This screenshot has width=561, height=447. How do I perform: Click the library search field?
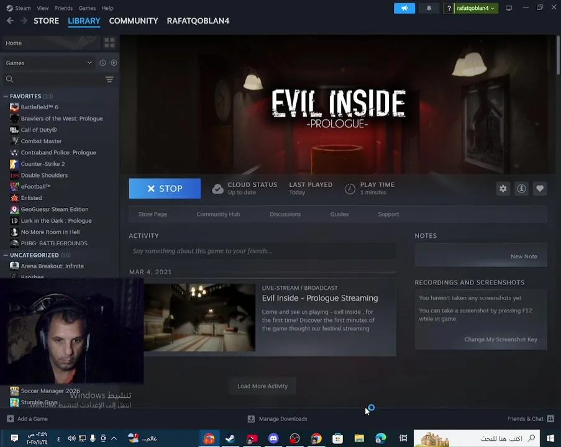coord(53,79)
